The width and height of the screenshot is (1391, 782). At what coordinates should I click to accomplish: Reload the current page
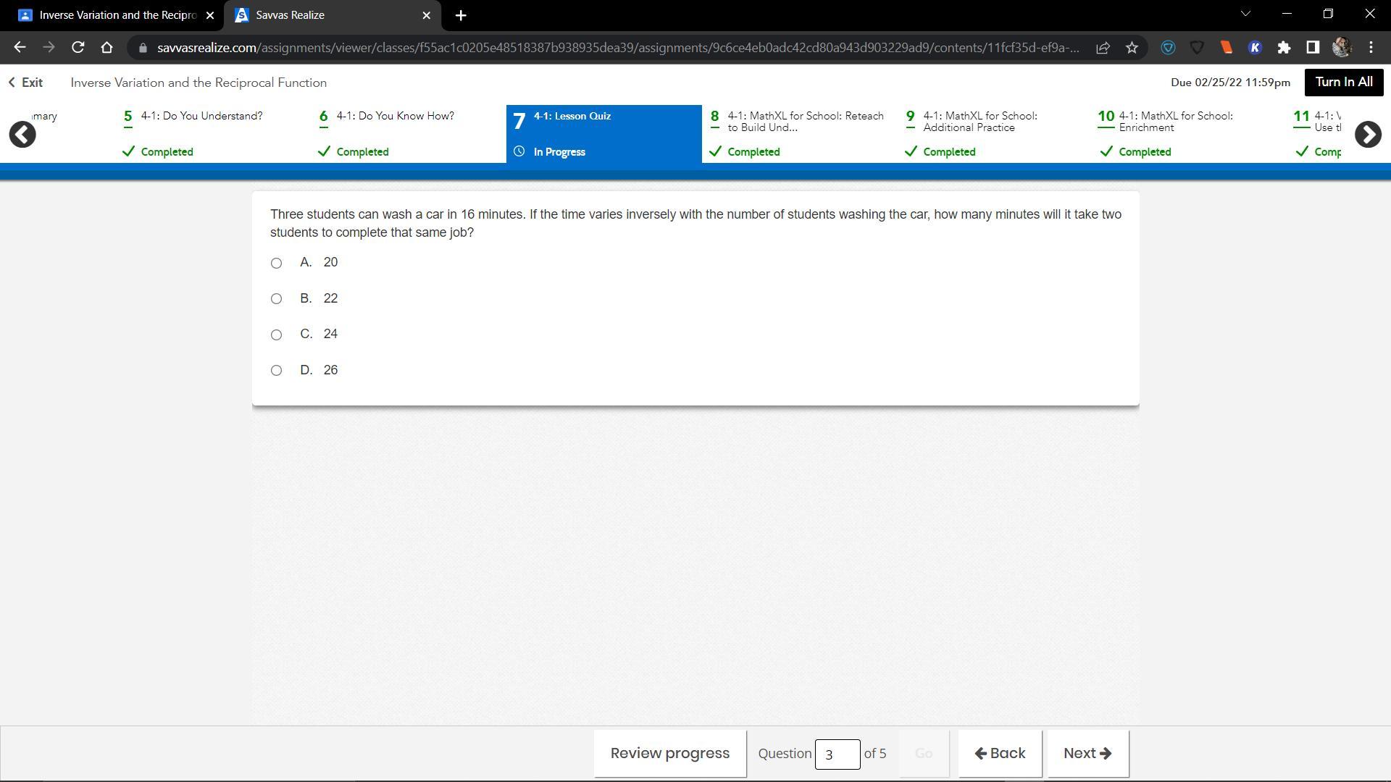(78, 48)
